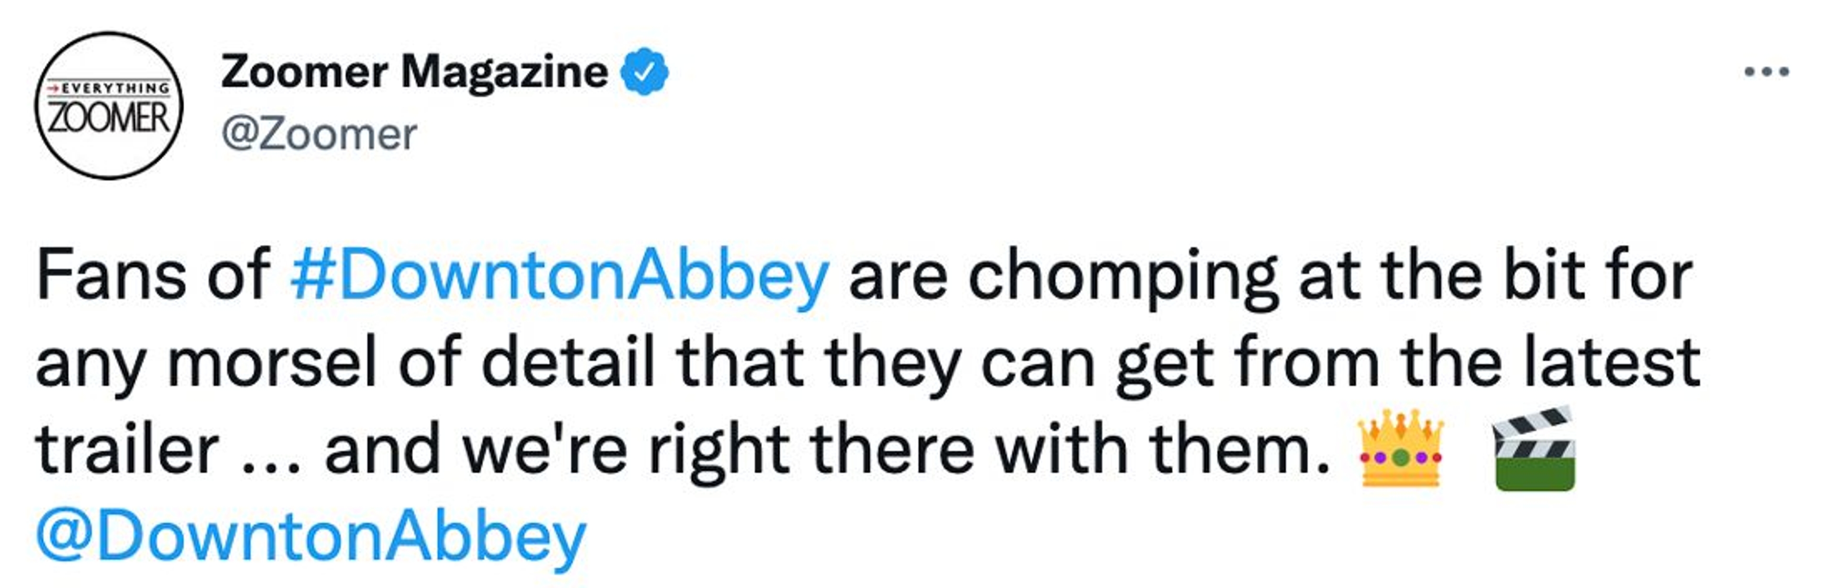Click the crown emoji in the tweet
The height and width of the screenshot is (588, 1837).
click(x=1401, y=449)
